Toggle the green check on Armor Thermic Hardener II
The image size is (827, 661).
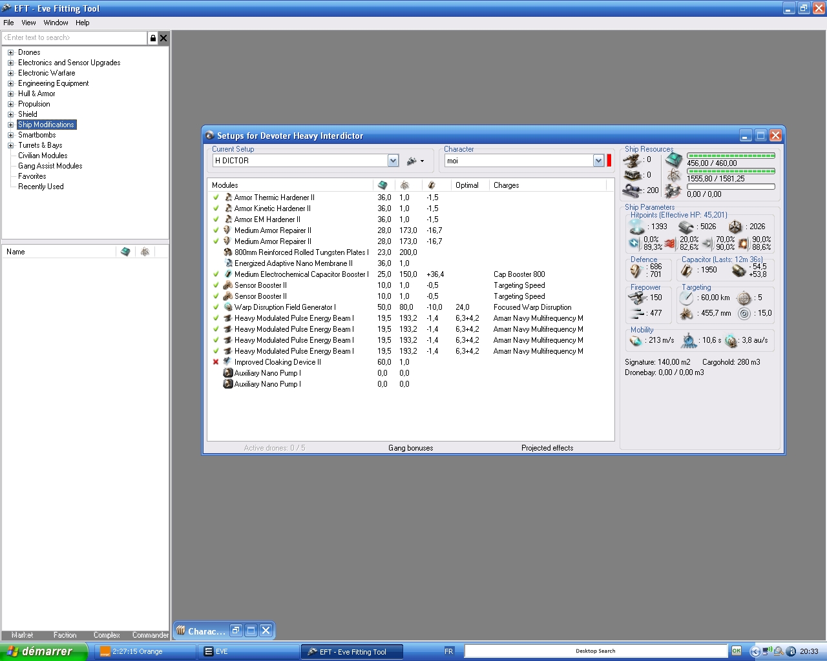216,198
